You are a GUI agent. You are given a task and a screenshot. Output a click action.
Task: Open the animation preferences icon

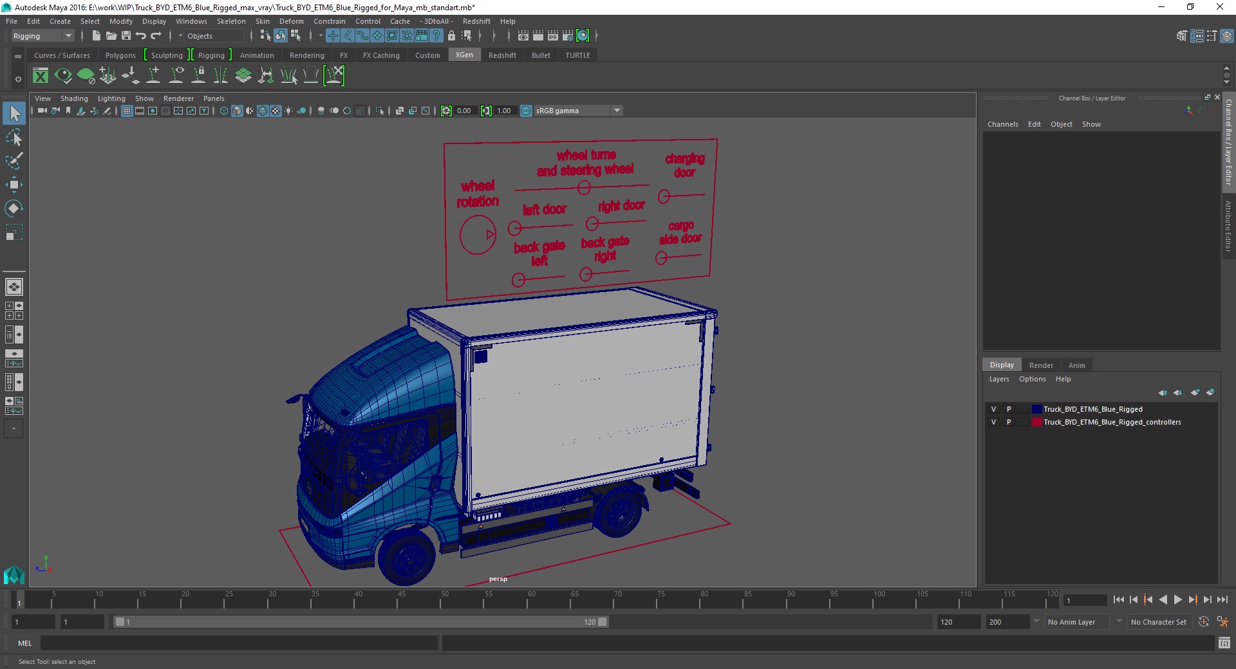(x=1222, y=622)
